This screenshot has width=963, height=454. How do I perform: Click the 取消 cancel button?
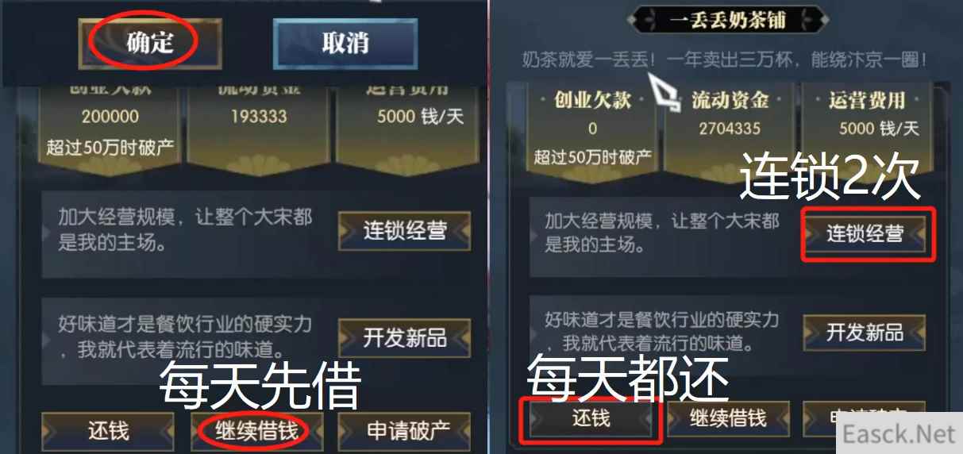[x=345, y=42]
